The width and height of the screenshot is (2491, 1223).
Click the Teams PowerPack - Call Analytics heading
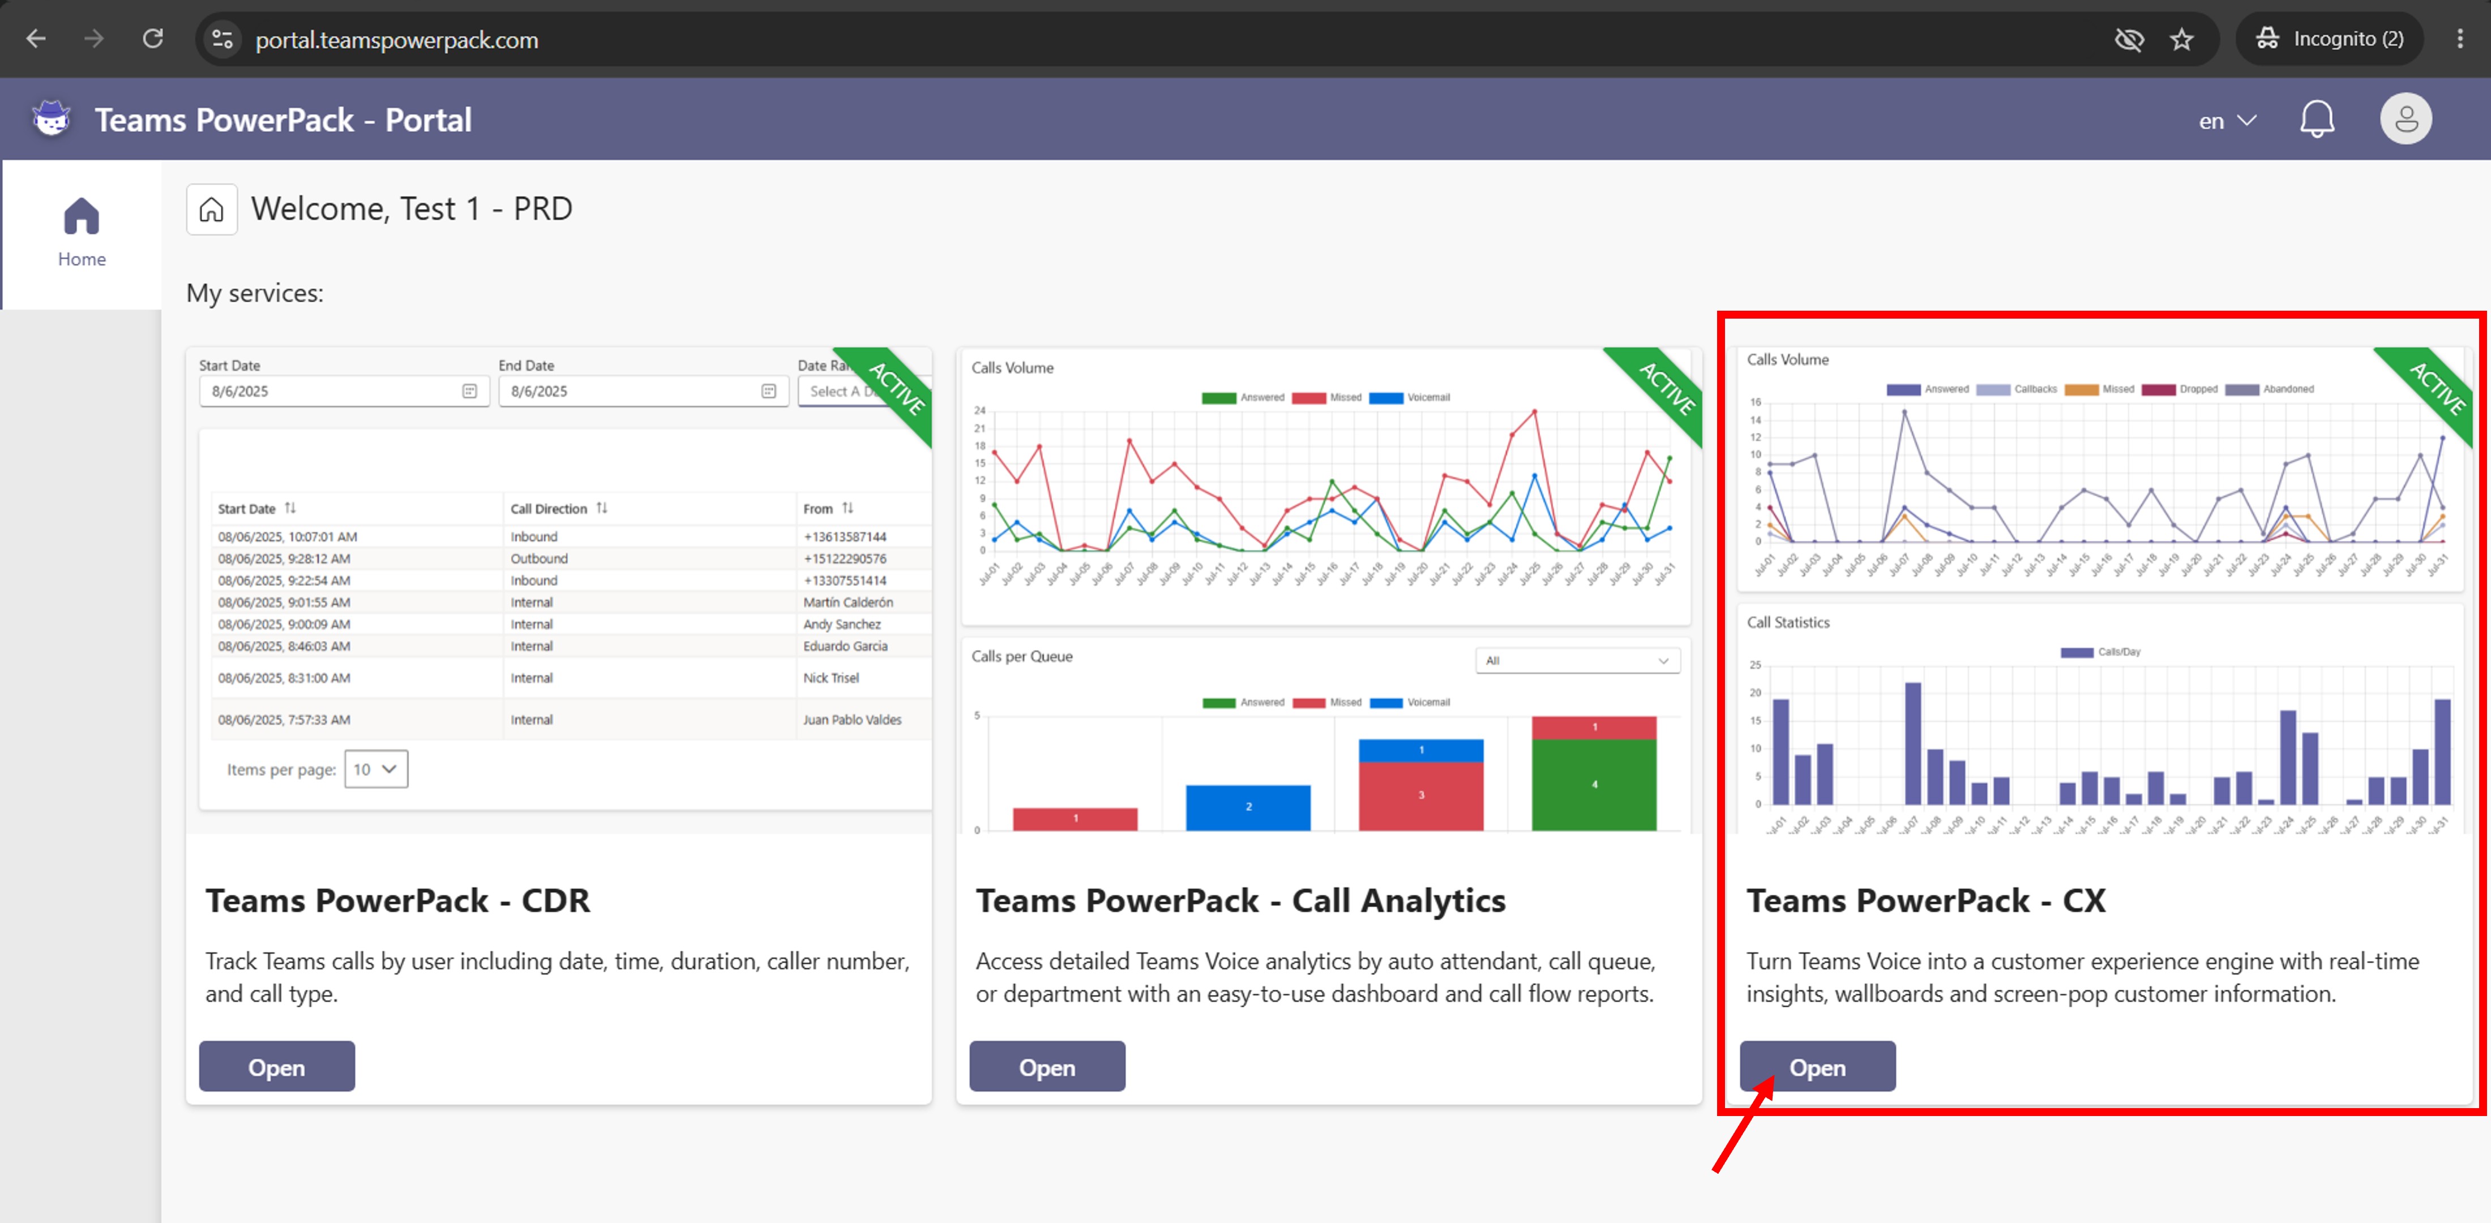click(x=1240, y=900)
